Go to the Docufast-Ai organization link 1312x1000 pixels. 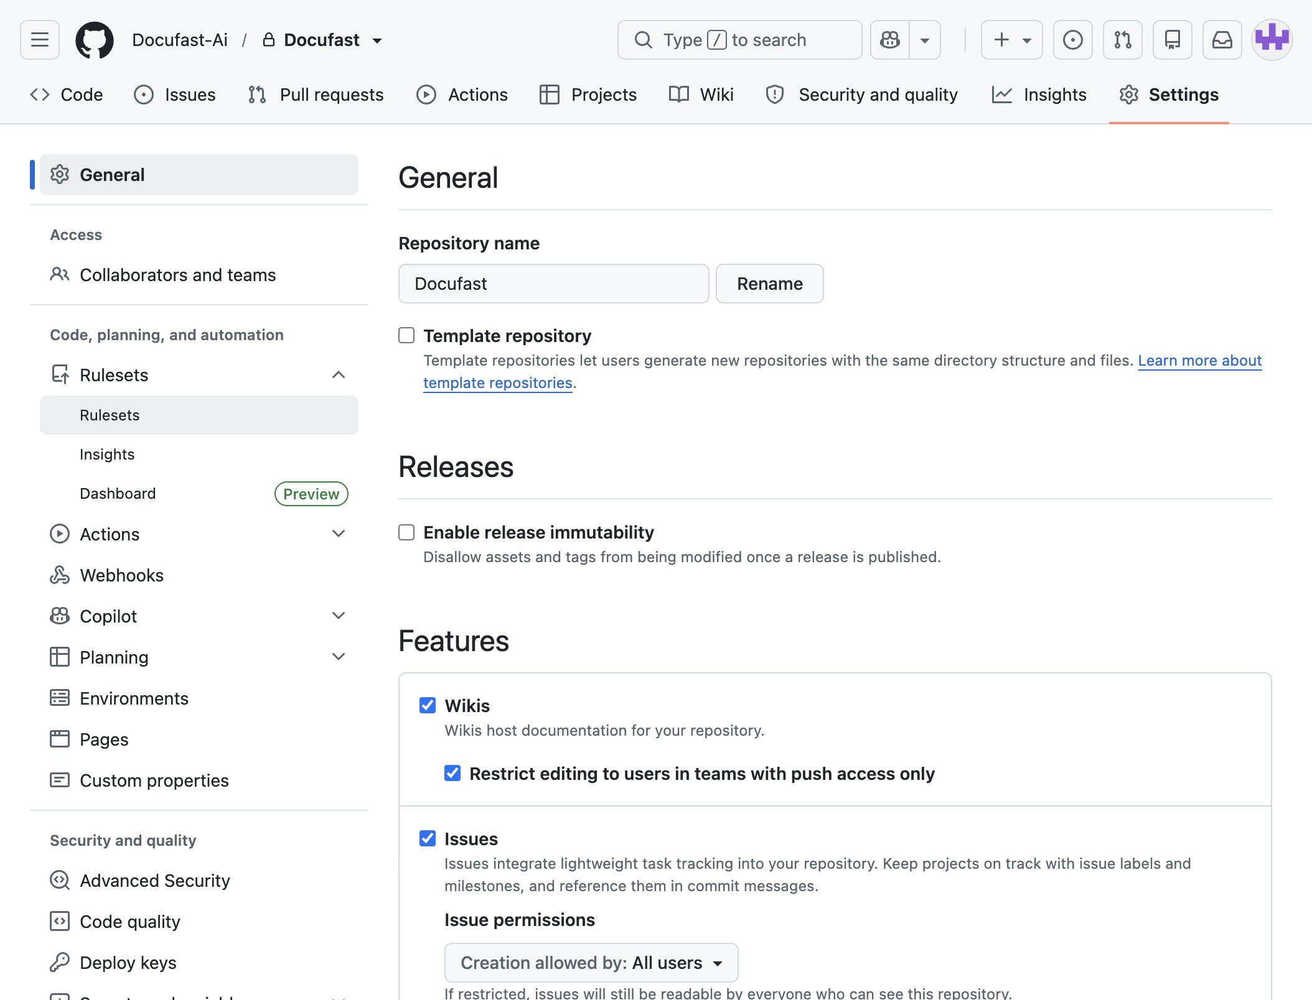pos(180,40)
